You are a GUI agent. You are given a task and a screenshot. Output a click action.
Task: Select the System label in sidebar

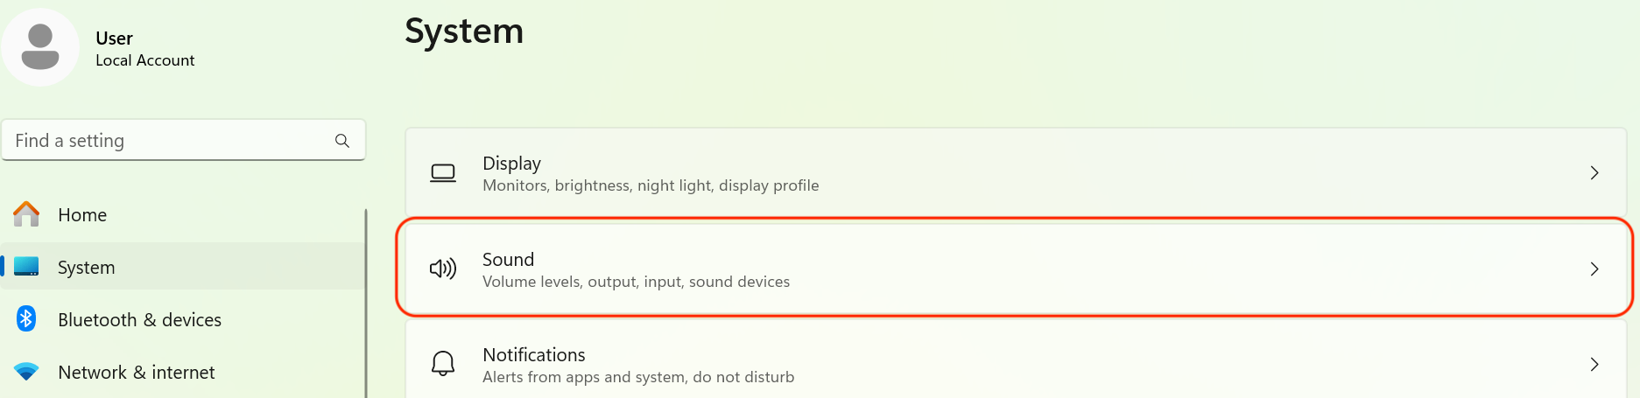(86, 268)
